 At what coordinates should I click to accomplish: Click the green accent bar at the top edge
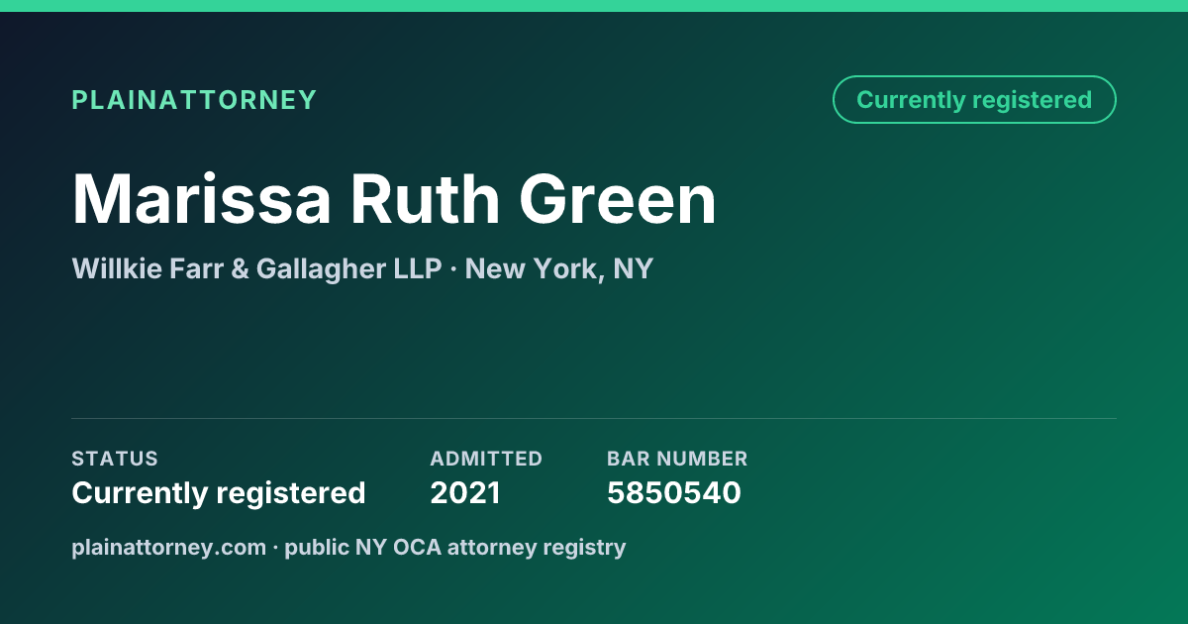[x=594, y=6]
